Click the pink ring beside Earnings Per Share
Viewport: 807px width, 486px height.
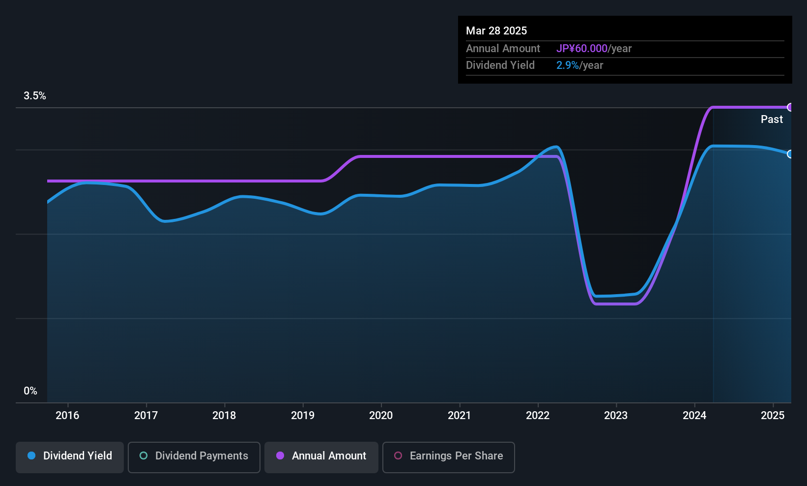pos(398,456)
